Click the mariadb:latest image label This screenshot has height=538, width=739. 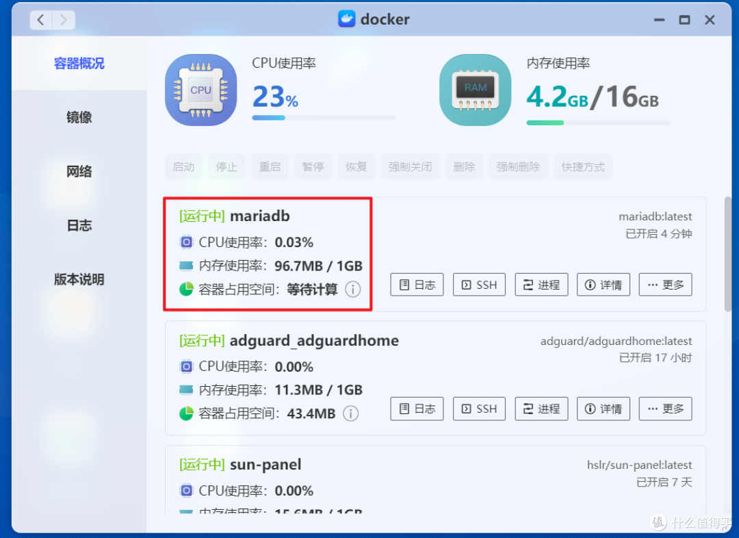click(655, 216)
